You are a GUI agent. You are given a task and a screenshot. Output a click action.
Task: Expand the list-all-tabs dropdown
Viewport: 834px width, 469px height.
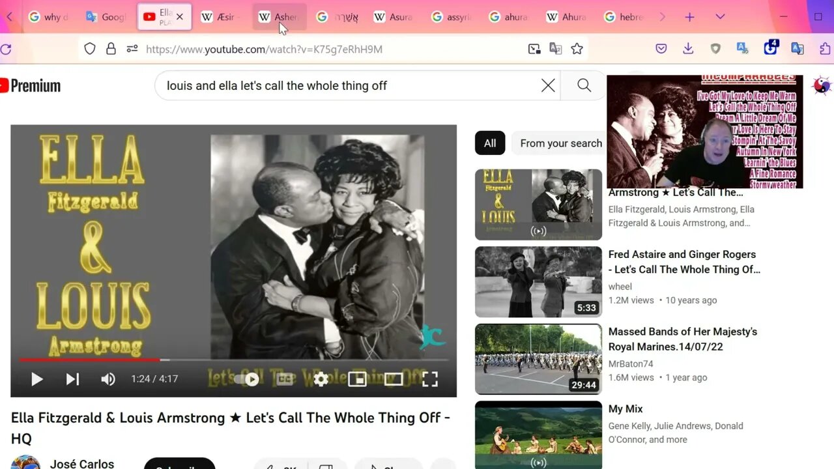[720, 17]
